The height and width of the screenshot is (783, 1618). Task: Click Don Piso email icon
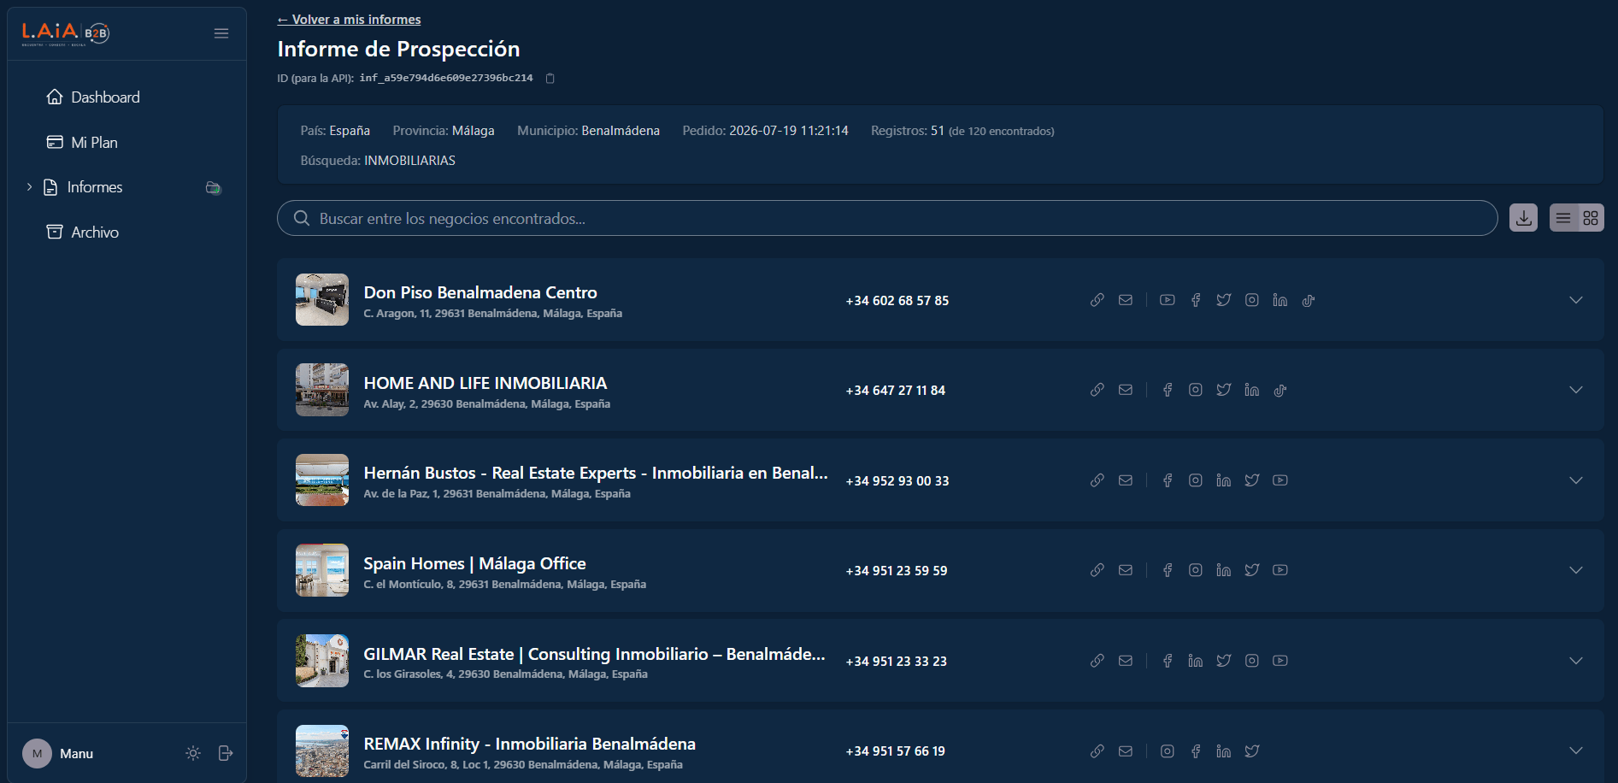pyautogui.click(x=1126, y=300)
